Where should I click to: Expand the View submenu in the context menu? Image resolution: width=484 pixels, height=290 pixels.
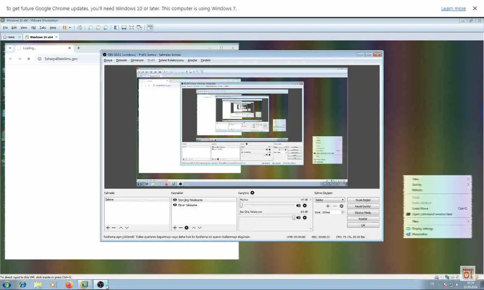coord(468,179)
